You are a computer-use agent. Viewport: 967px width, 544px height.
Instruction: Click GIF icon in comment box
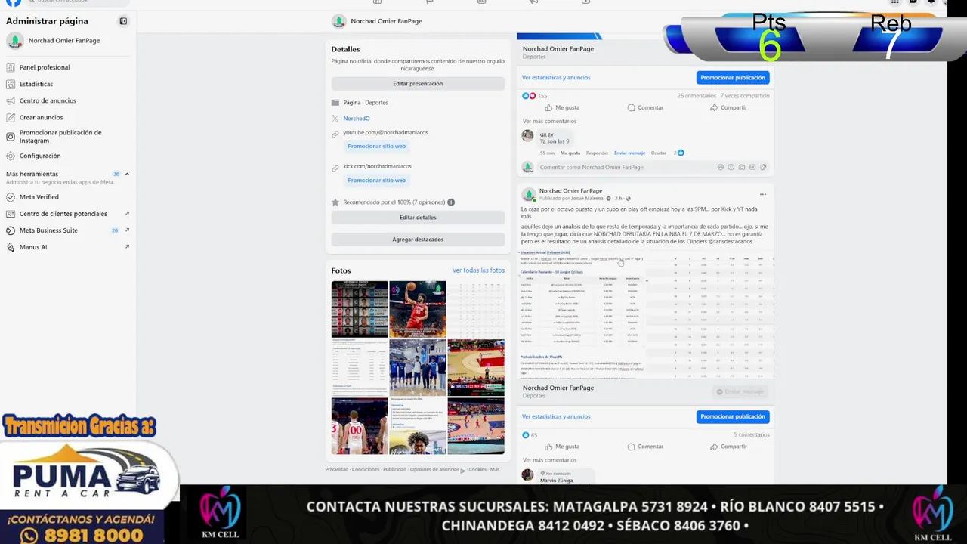point(752,167)
